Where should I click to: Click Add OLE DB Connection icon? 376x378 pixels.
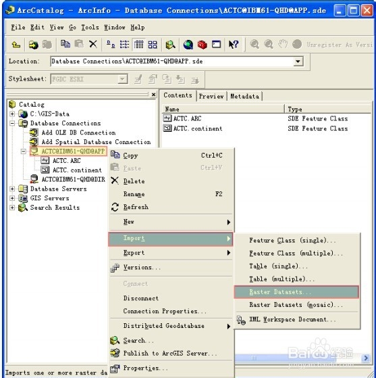tap(34, 133)
